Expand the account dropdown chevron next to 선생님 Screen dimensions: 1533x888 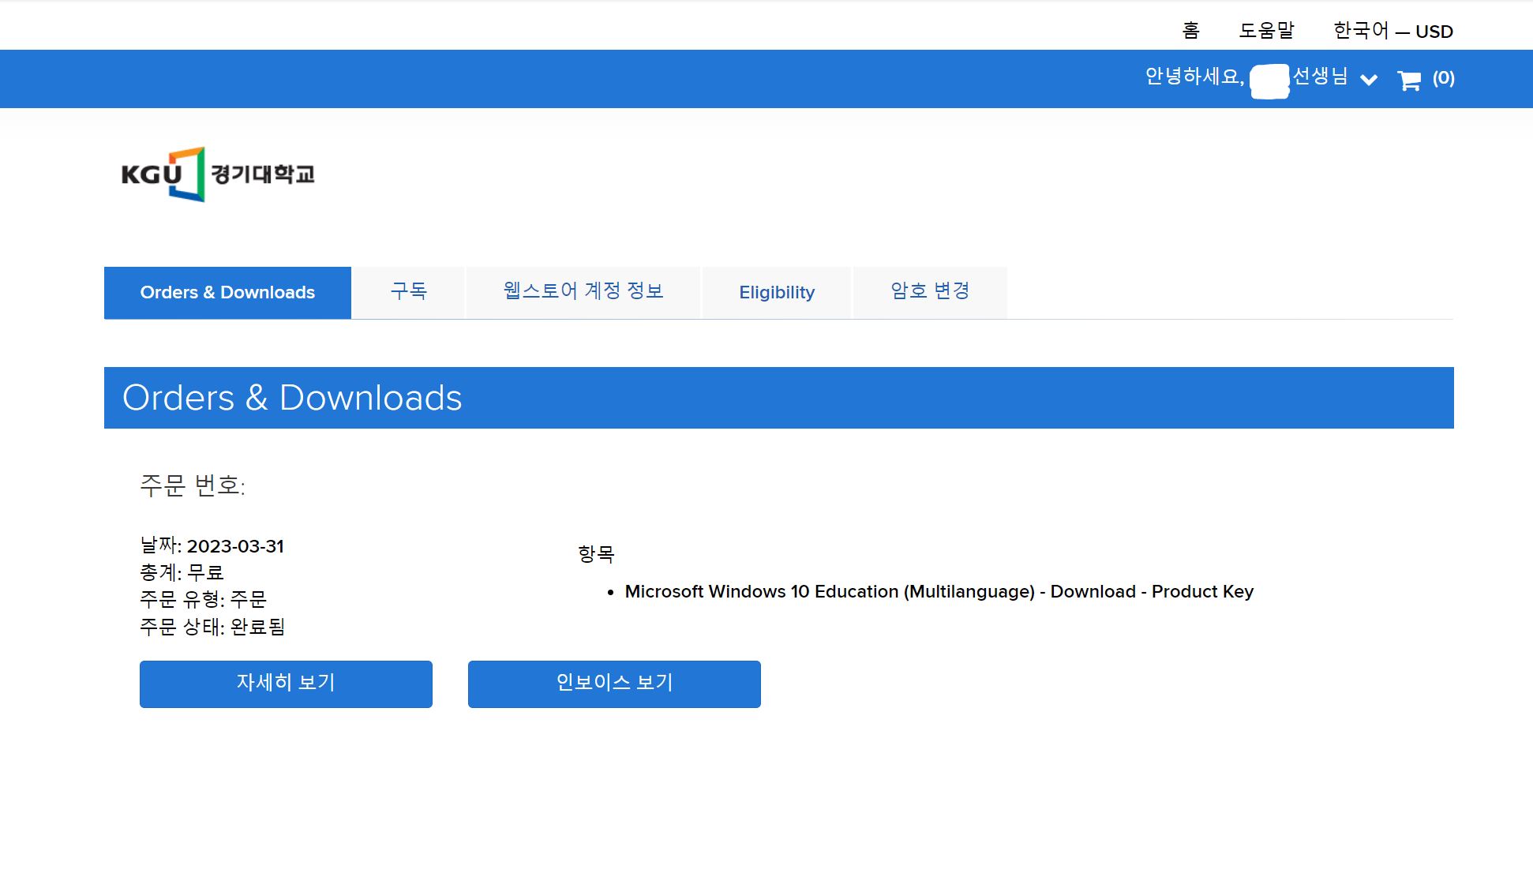[1369, 80]
